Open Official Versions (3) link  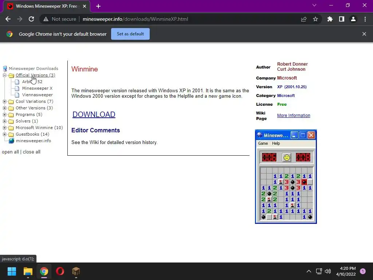tap(35, 75)
